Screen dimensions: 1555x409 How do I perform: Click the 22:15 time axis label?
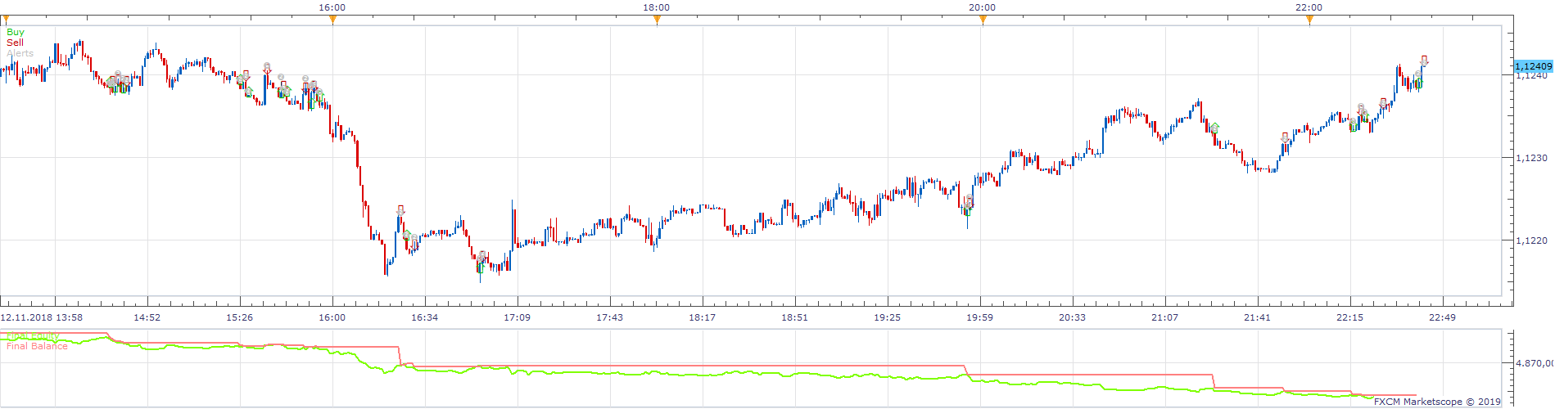pyautogui.click(x=1349, y=317)
